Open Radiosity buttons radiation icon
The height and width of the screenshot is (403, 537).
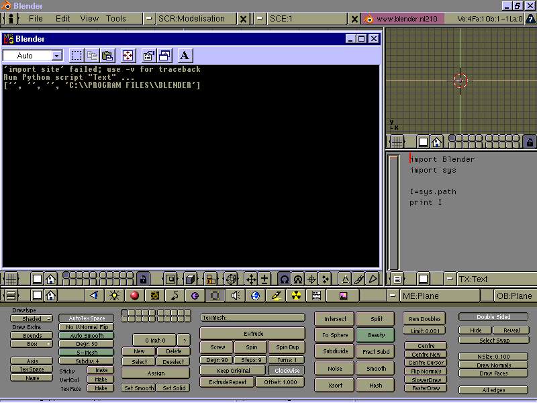(296, 296)
